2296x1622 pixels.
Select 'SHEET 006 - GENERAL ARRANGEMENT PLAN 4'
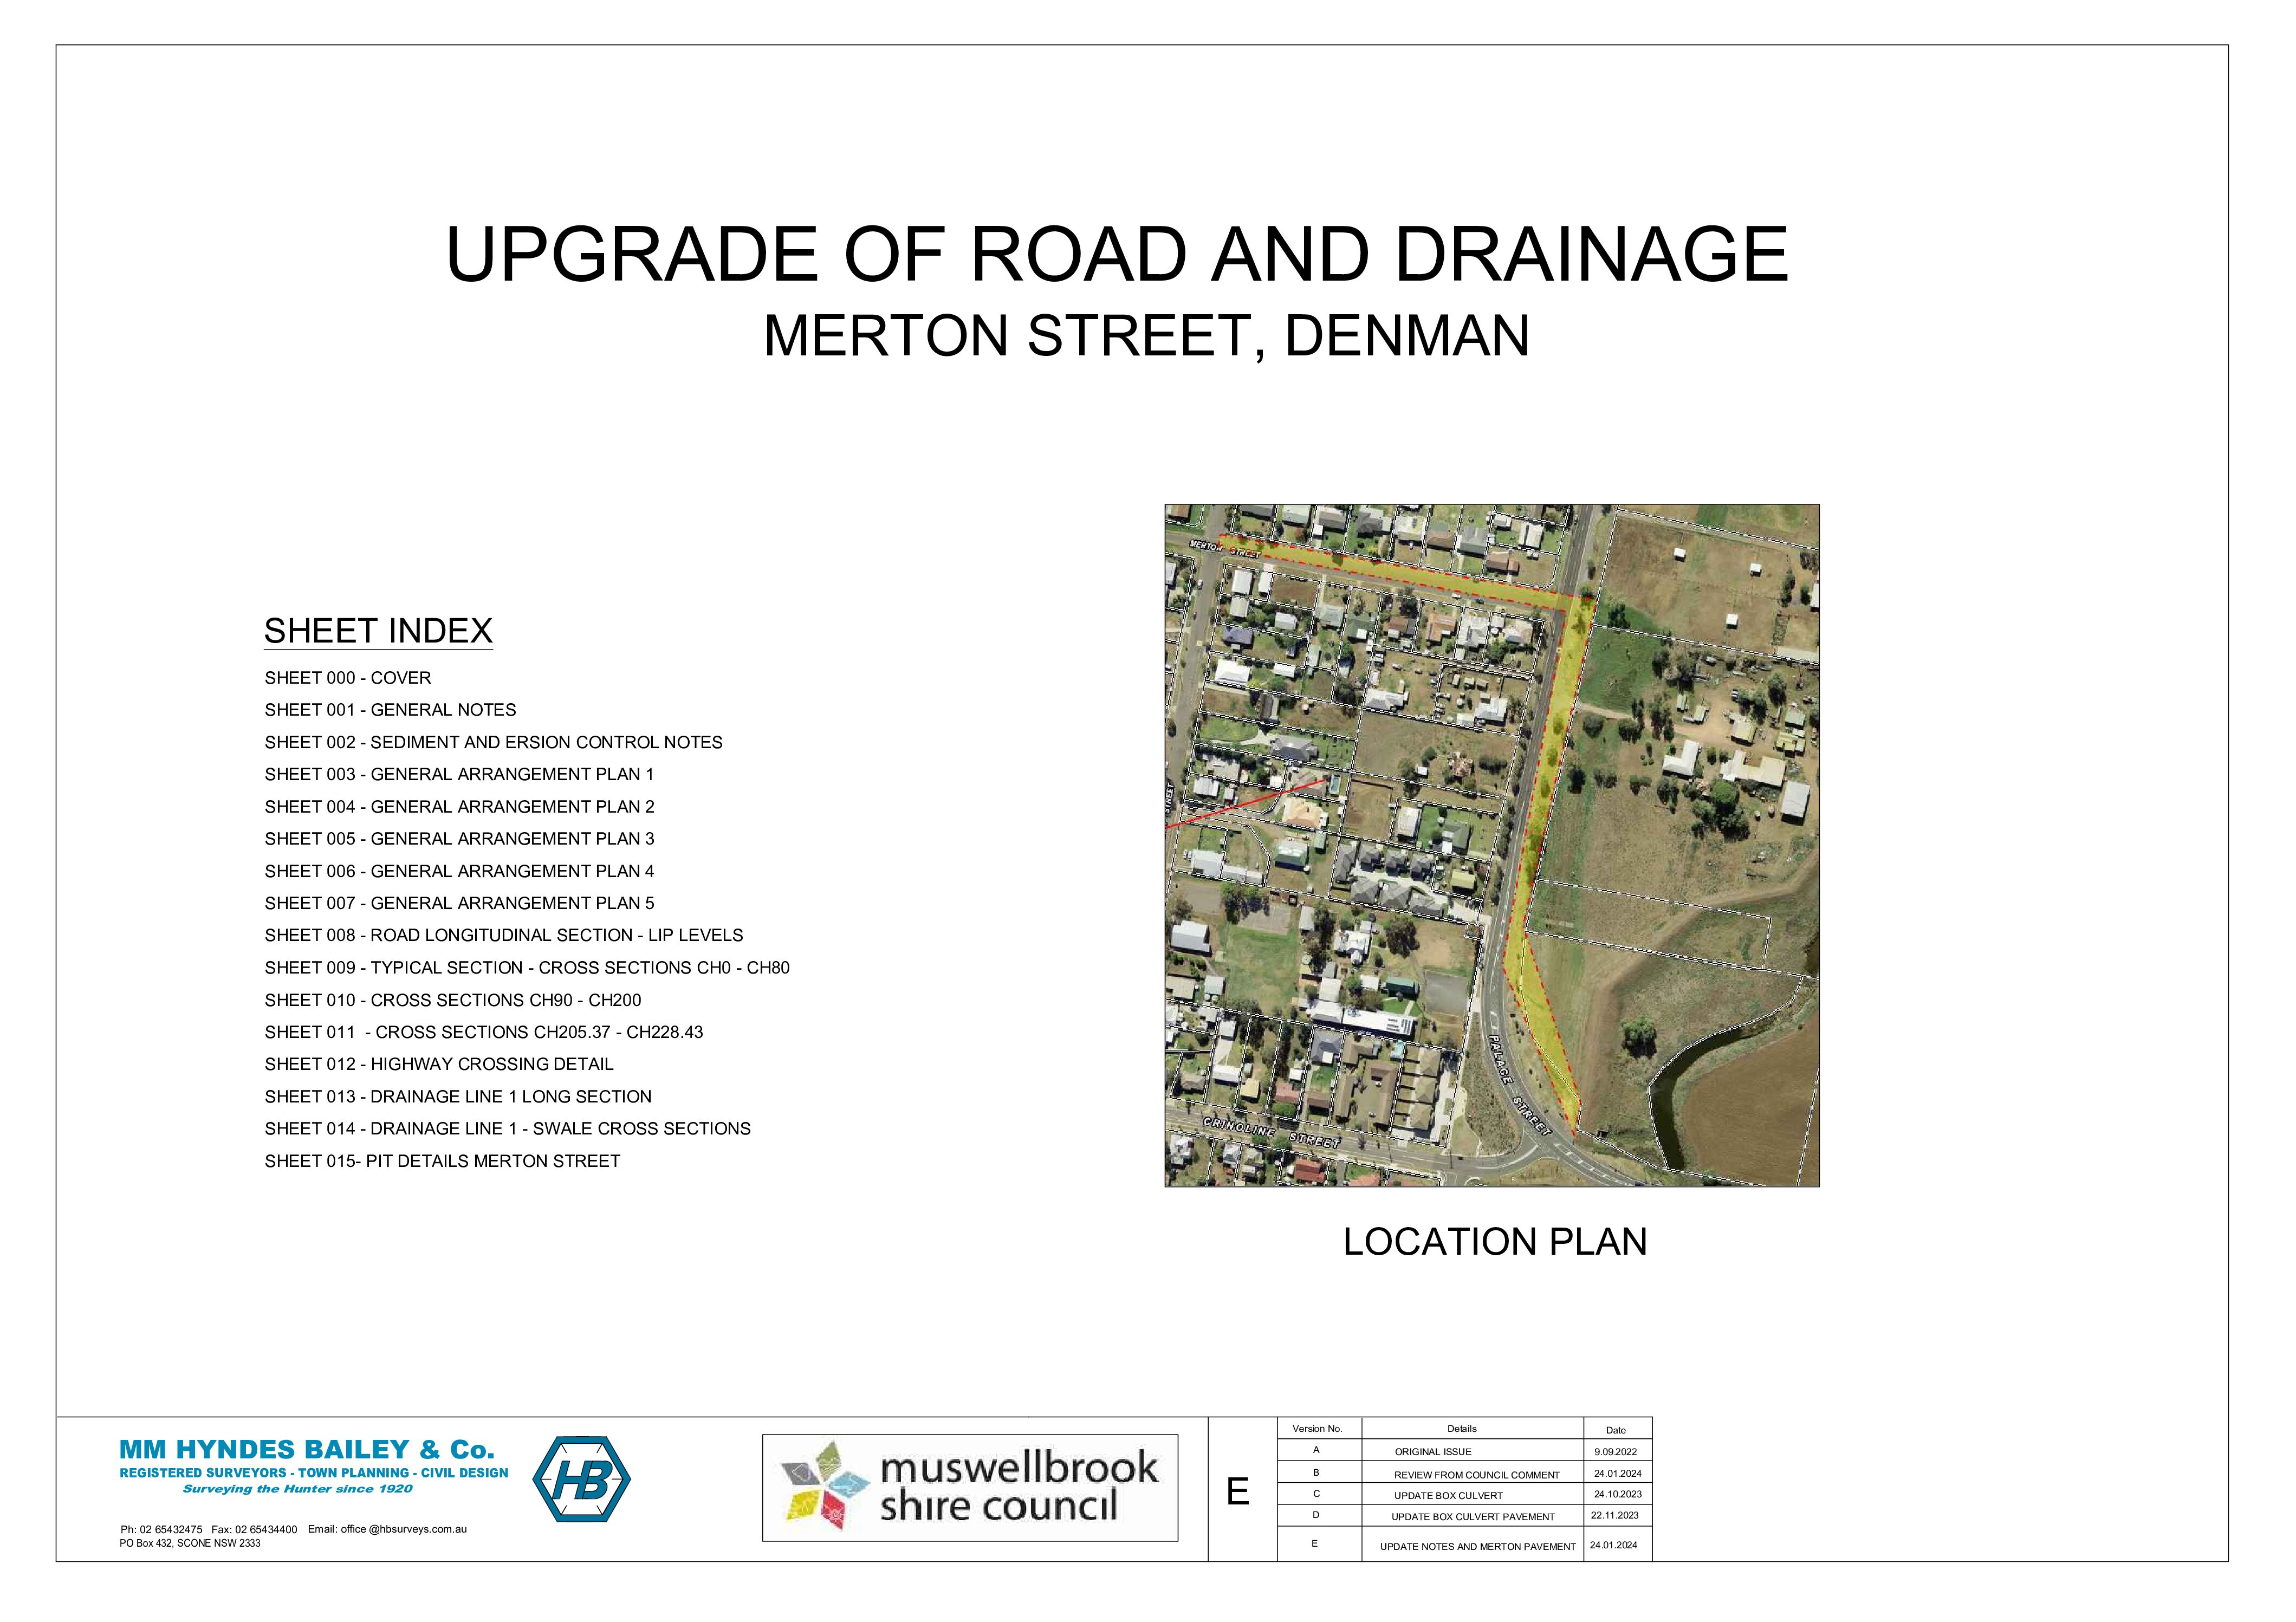tap(459, 871)
